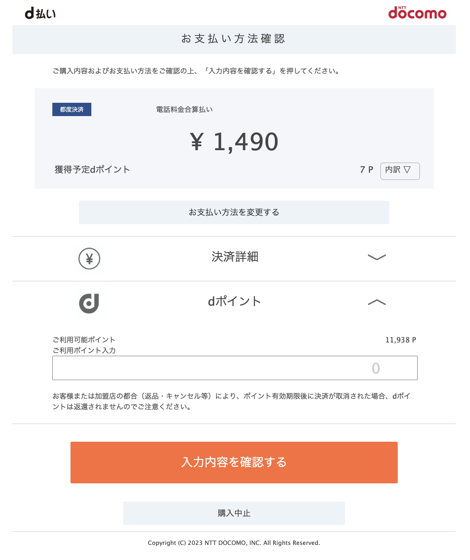Click the NTT DOCOMO copyright footer text
Viewport: 470px width, 560px height.
click(x=234, y=543)
